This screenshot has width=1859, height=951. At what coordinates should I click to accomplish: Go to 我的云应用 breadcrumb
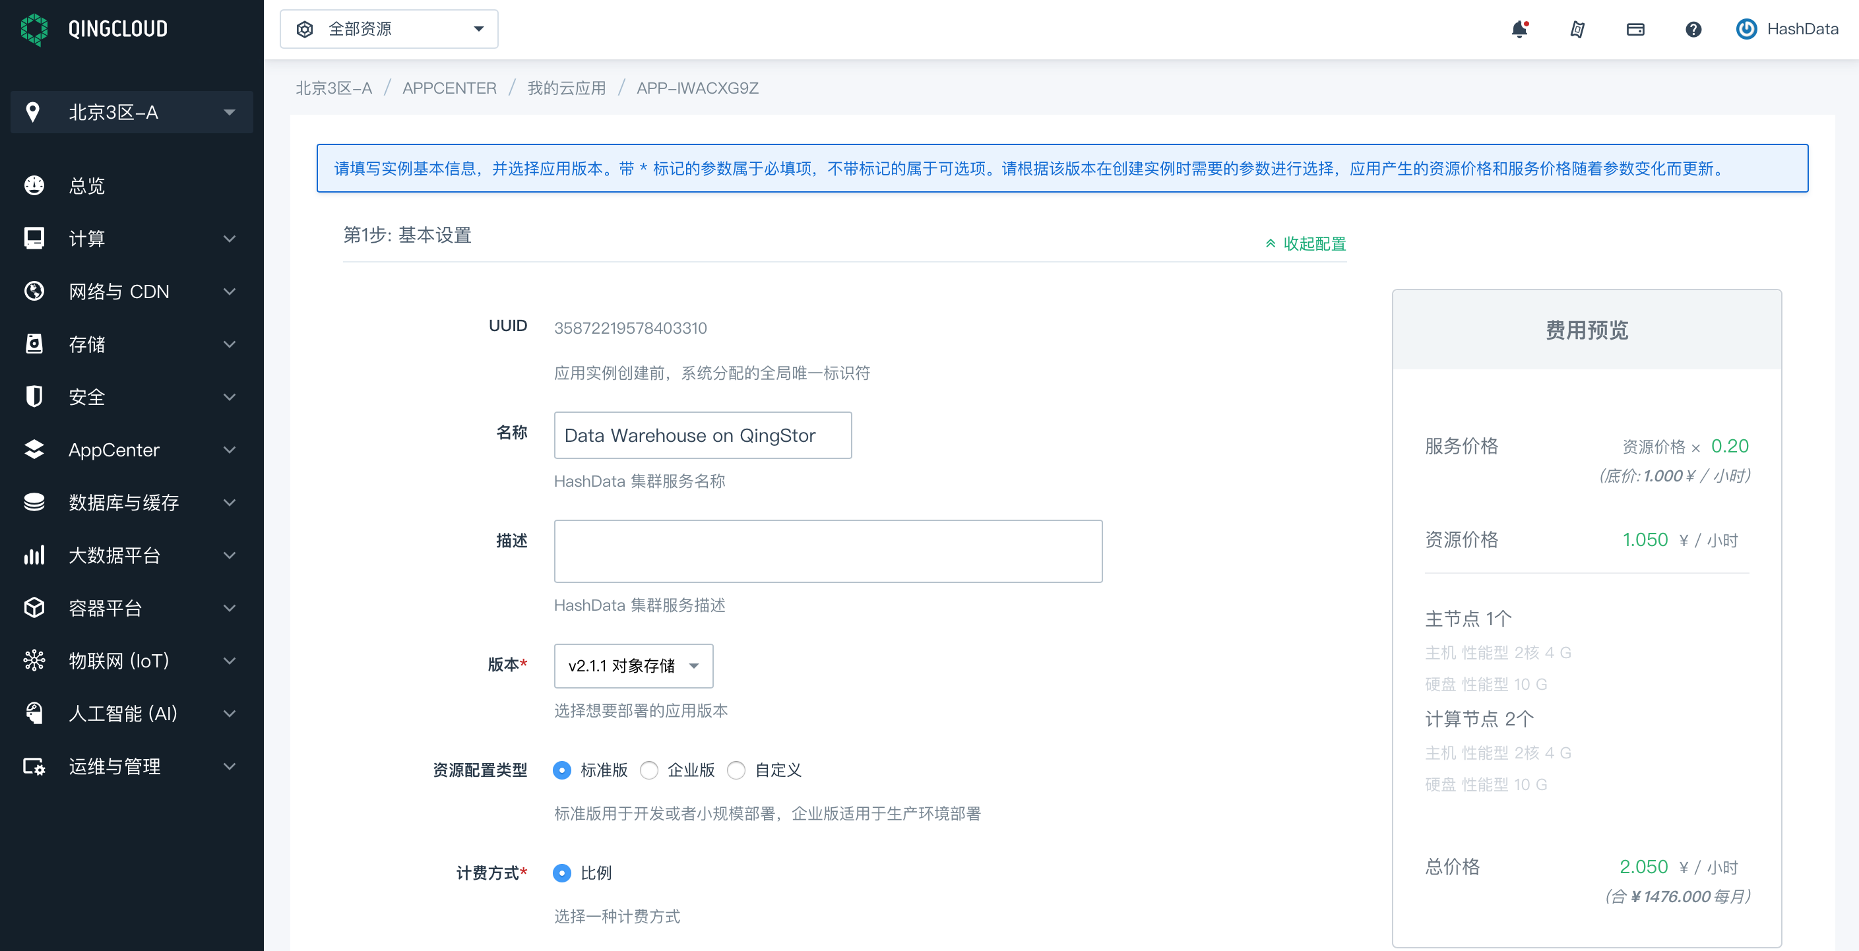click(567, 88)
